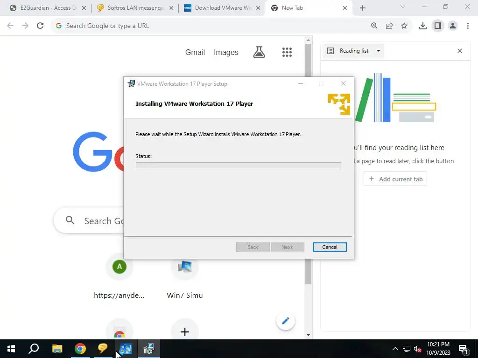478x358 pixels.
Task: Click the muted volume tray icon
Action: 418,349
